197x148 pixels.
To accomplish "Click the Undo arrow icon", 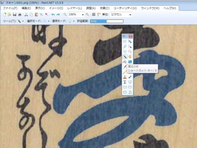I will click(53, 14).
